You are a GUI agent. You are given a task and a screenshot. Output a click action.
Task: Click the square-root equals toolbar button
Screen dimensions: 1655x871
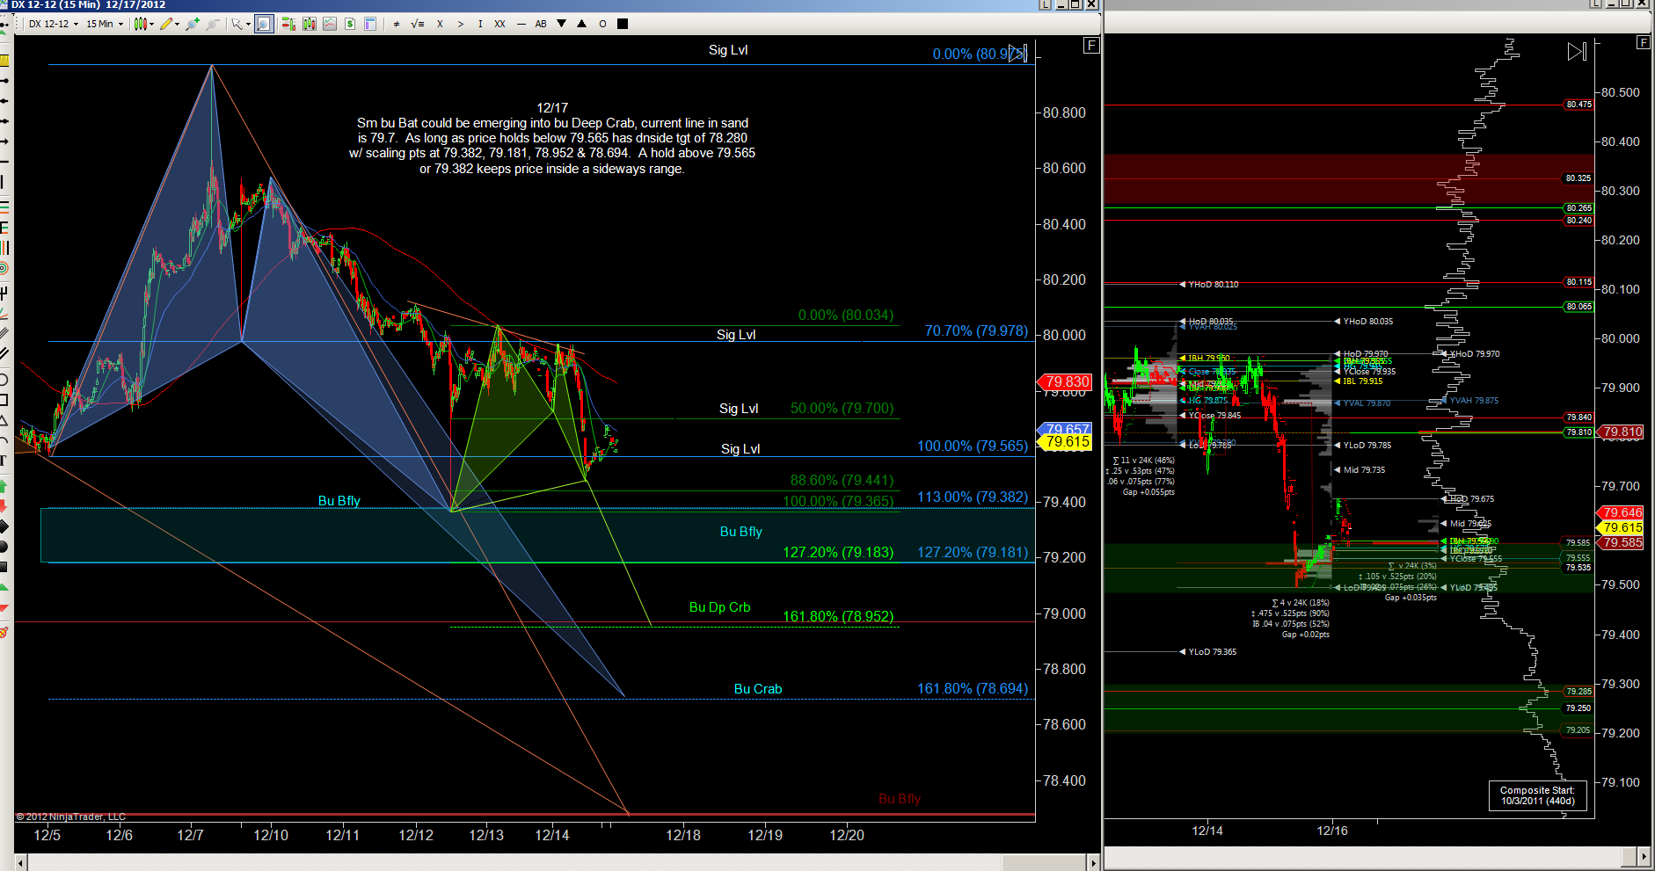pos(418,24)
